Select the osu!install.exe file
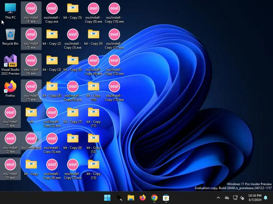This screenshot has height=204, width=273. pyautogui.click(x=31, y=141)
